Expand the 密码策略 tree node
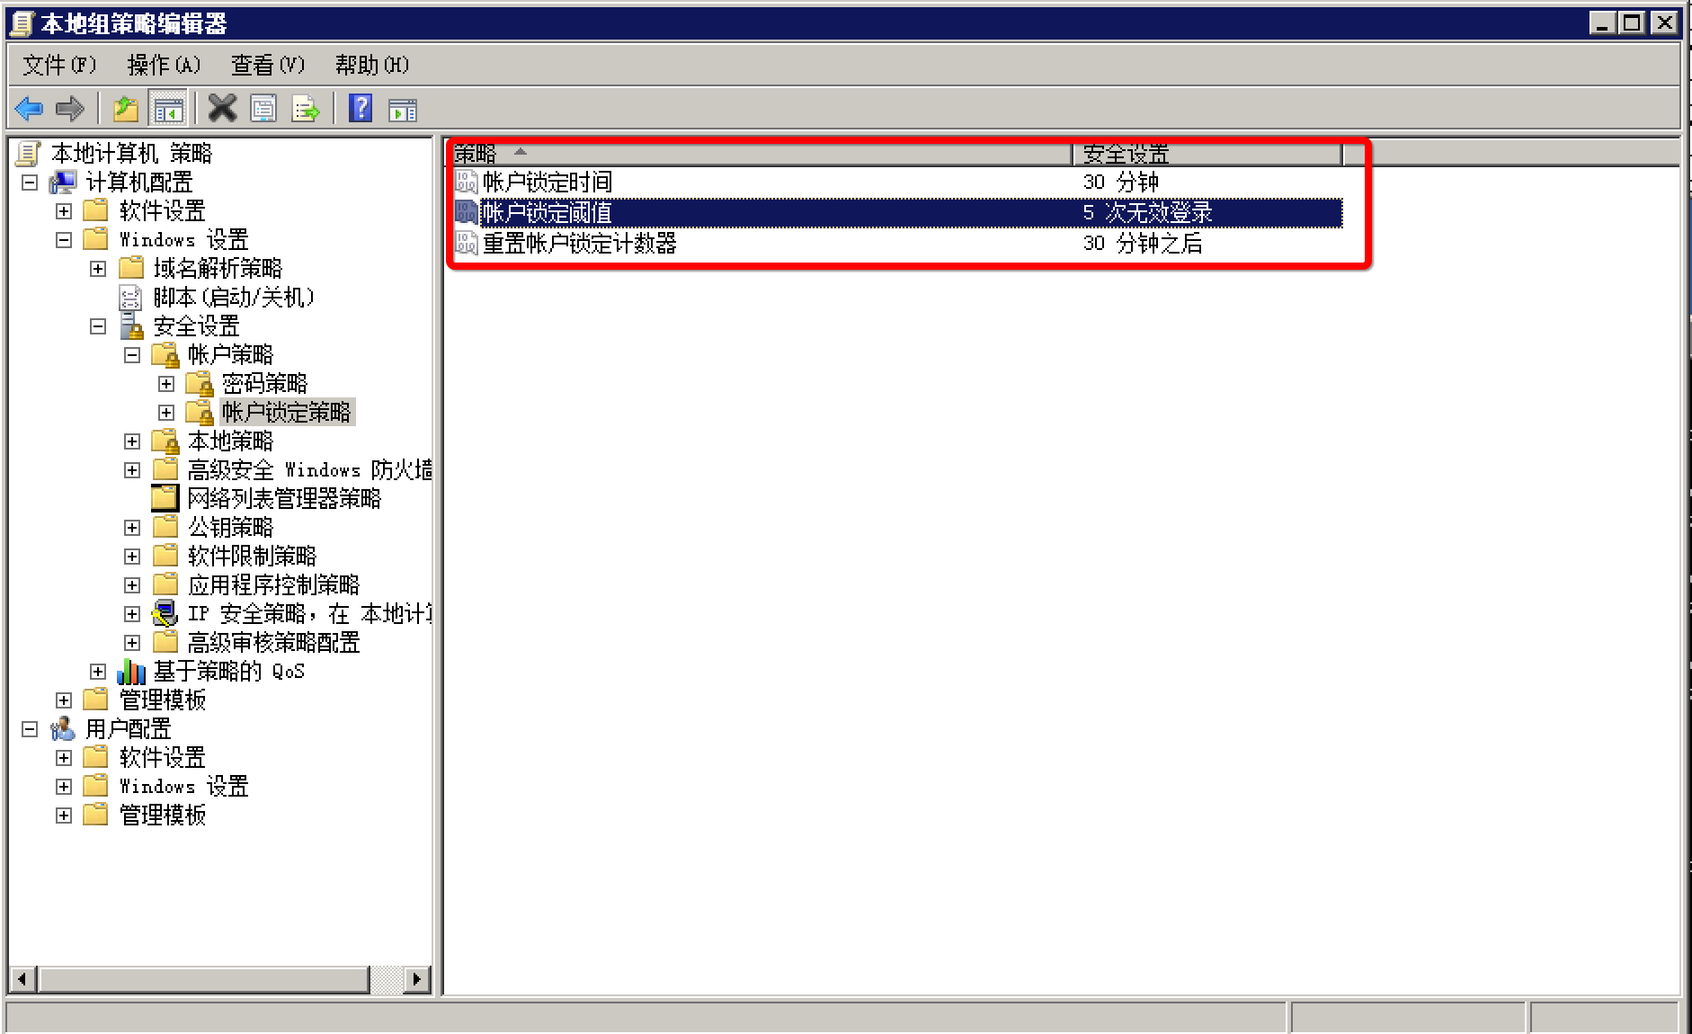 coord(166,384)
